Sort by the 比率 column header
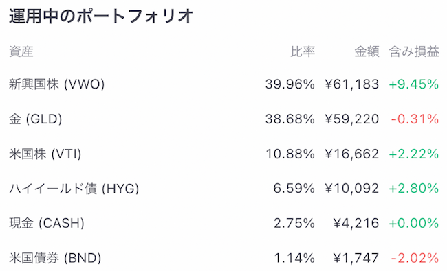The width and height of the screenshot is (447, 271). [303, 51]
